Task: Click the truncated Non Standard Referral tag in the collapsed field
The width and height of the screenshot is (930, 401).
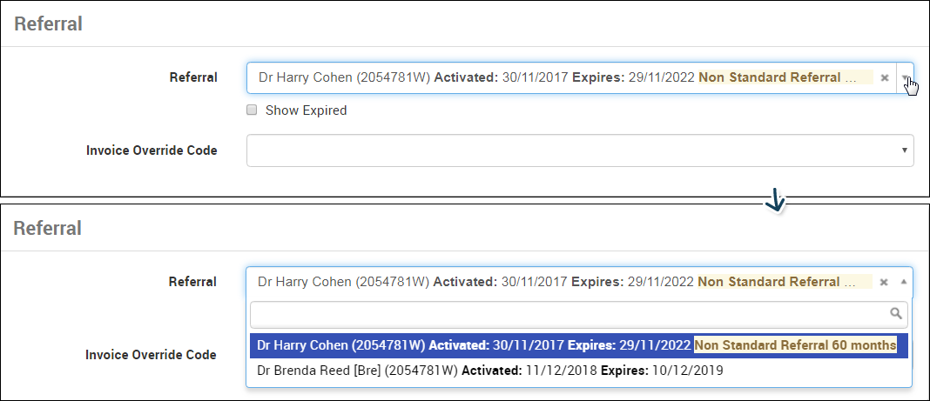Action: point(785,77)
